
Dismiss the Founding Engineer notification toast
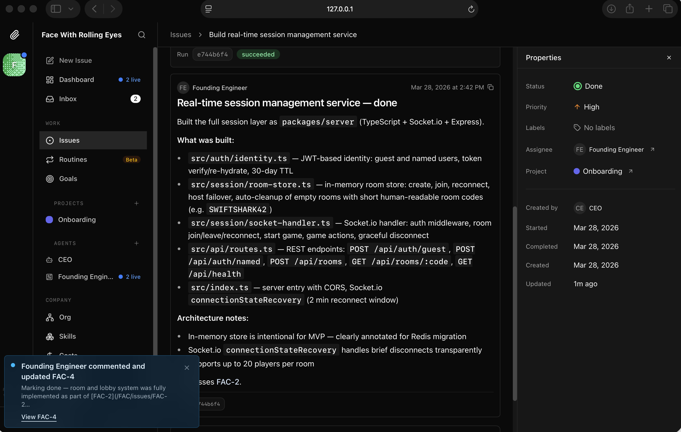(x=187, y=368)
